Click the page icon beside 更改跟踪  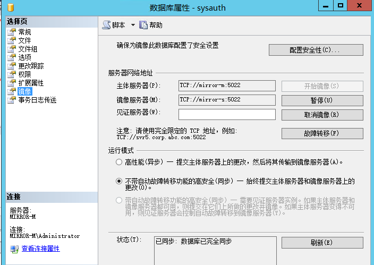pyautogui.click(x=12, y=66)
